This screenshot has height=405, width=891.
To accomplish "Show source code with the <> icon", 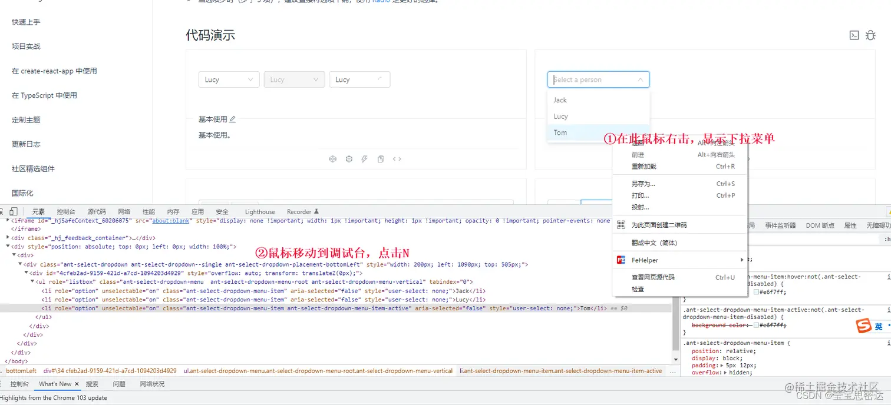I will (397, 159).
